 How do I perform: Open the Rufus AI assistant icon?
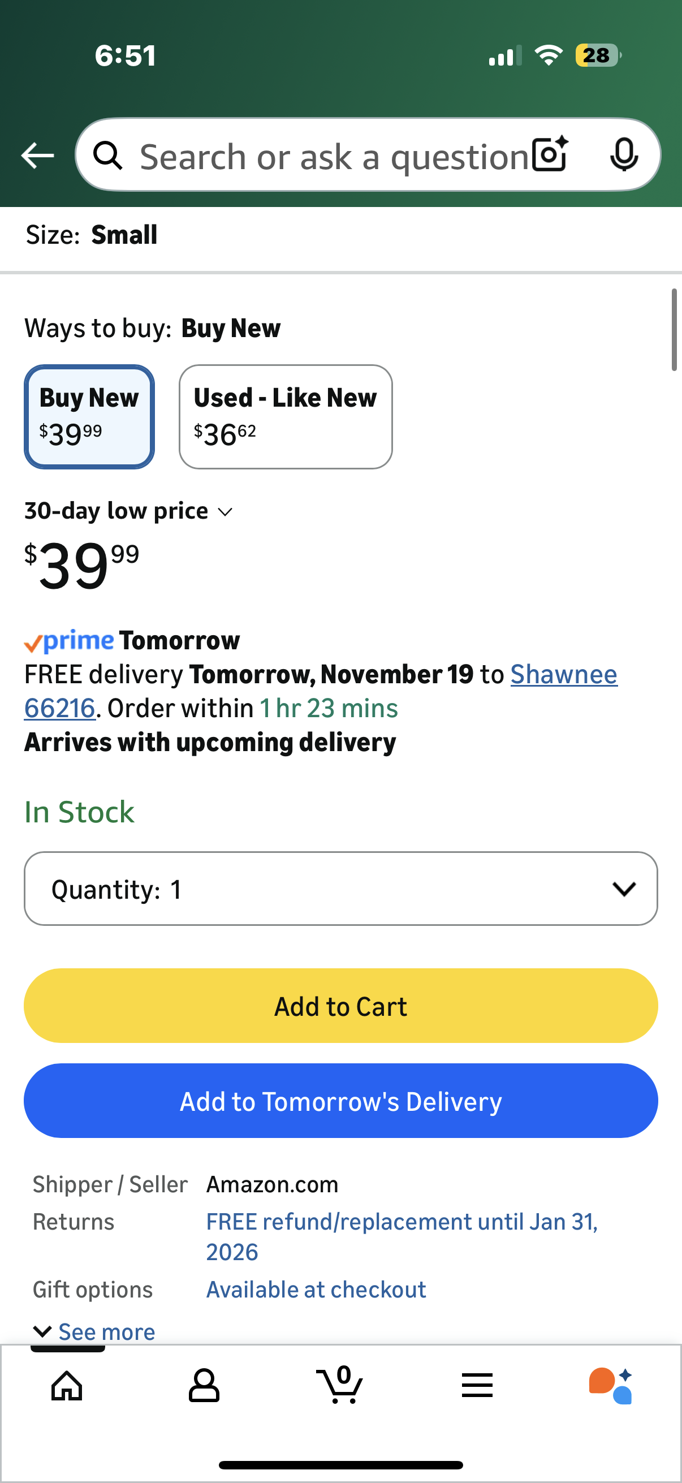point(611,1386)
